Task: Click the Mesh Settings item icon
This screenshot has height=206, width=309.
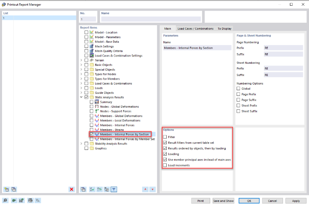Action: coord(91,46)
